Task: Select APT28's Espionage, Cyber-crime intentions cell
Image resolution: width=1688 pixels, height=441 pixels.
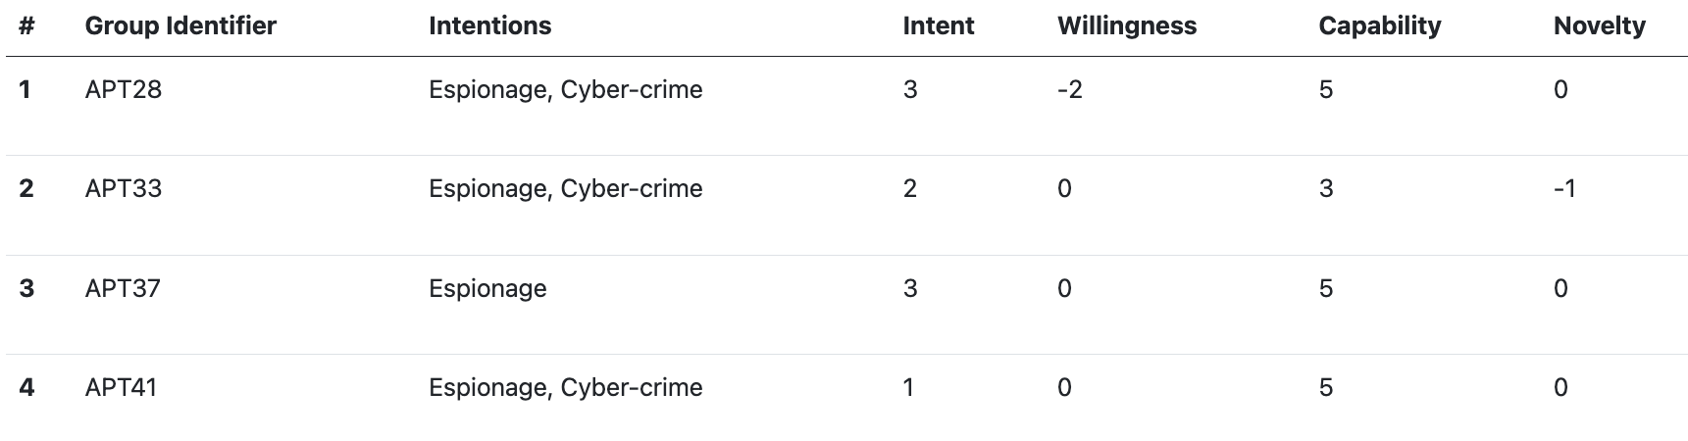Action: [565, 90]
